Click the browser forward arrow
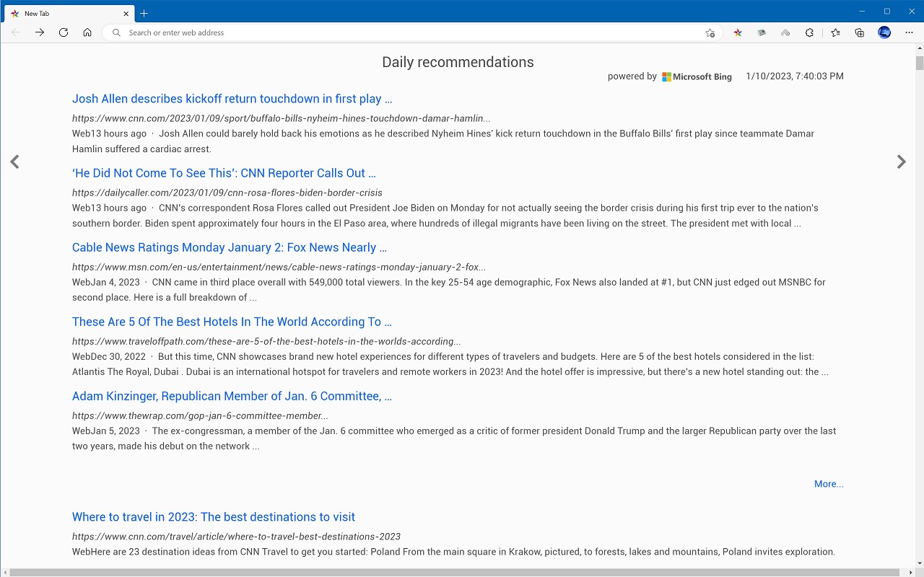This screenshot has height=577, width=924. pos(40,32)
